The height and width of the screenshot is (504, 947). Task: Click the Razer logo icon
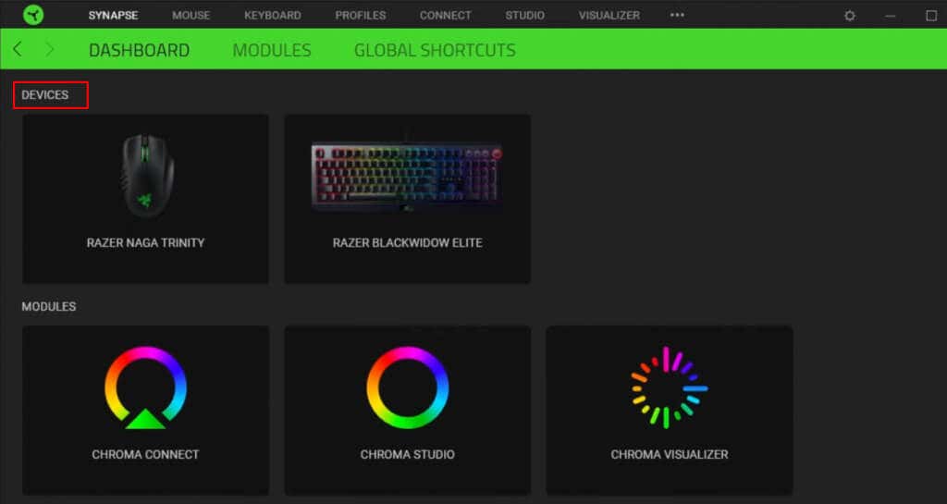pyautogui.click(x=33, y=15)
